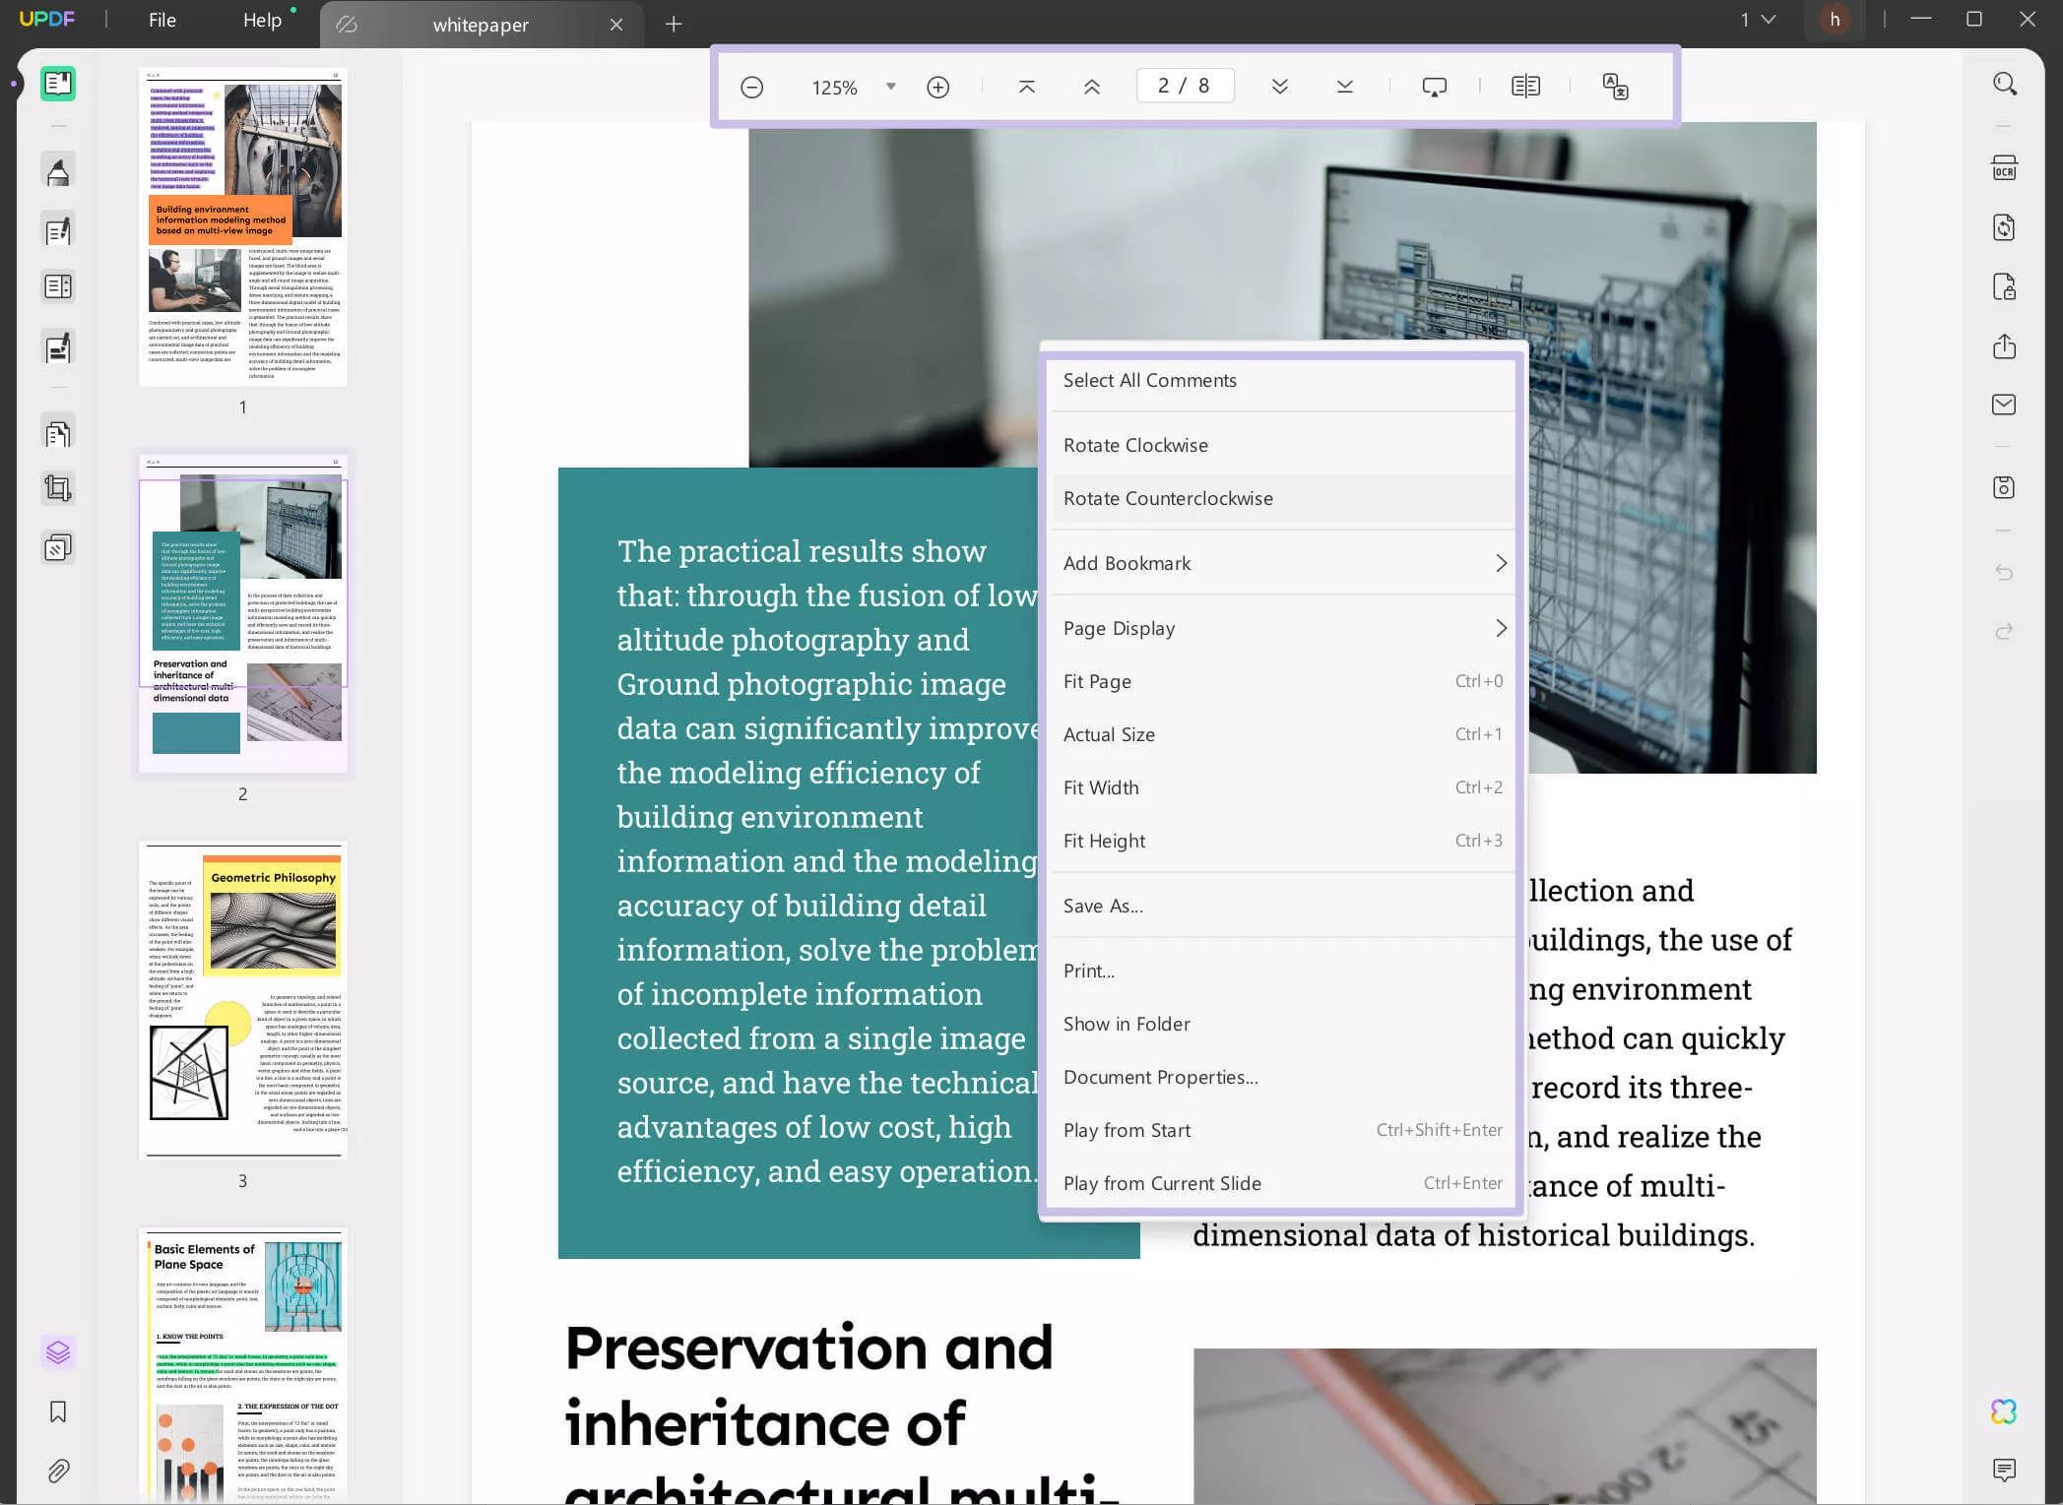This screenshot has width=2063, height=1505.
Task: Switch to the whitepaper tab
Action: [x=481, y=25]
